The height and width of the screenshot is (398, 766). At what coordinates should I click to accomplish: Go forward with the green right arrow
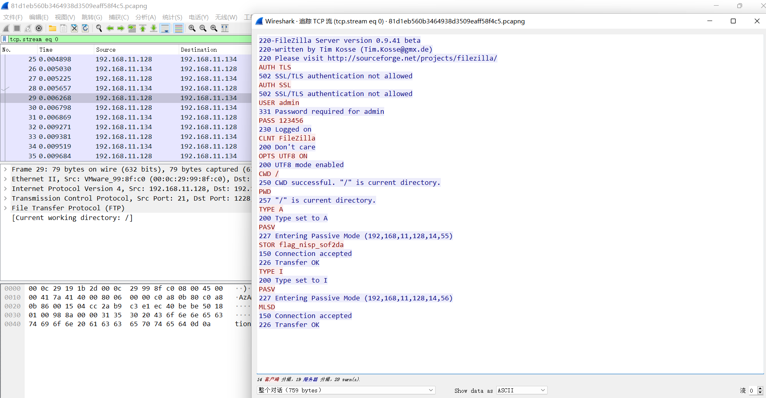point(121,28)
